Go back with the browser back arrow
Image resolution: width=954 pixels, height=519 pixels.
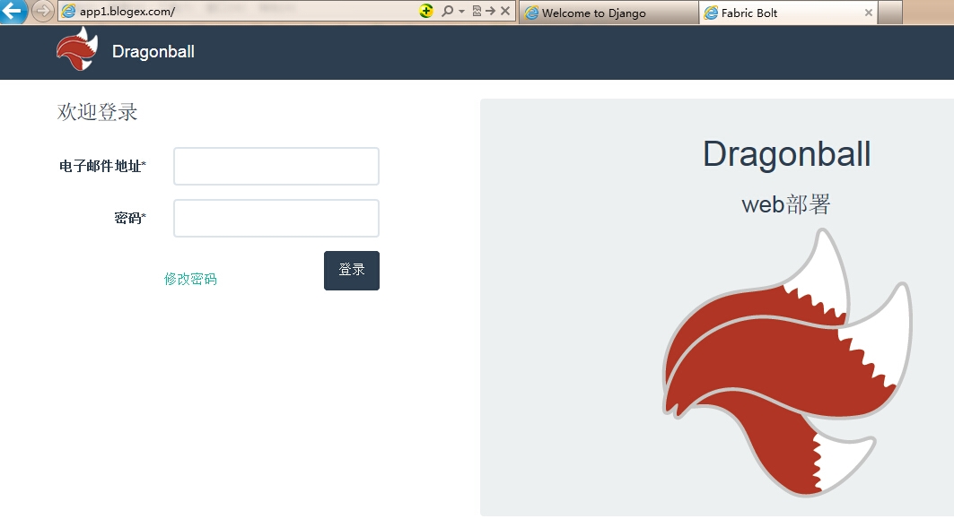(13, 11)
